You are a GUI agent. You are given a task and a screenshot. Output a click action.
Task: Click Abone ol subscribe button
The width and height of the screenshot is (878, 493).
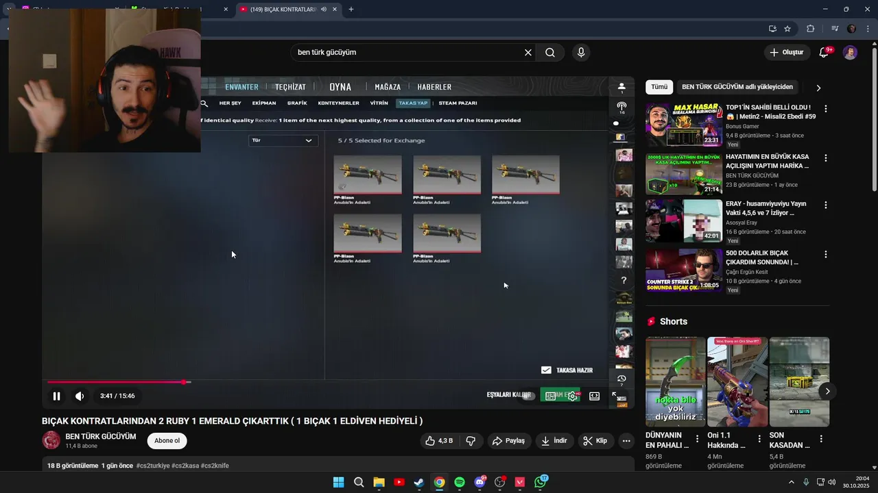click(167, 441)
